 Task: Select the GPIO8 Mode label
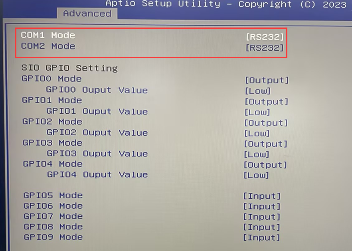pos(53,227)
